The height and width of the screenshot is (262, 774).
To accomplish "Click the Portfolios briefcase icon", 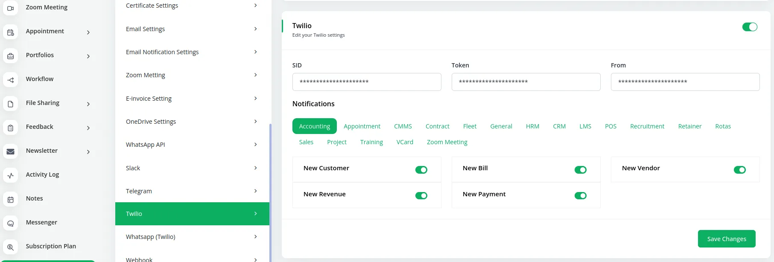I will pos(11,56).
